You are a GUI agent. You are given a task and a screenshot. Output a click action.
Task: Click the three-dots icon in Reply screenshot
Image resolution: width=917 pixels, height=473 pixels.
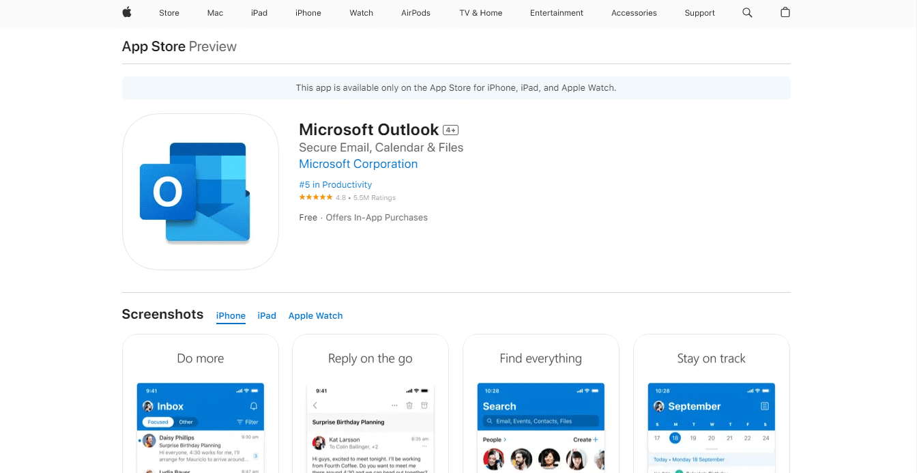pyautogui.click(x=394, y=405)
